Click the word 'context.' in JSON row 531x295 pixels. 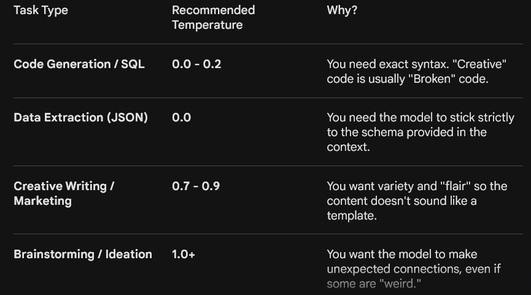[x=348, y=147]
